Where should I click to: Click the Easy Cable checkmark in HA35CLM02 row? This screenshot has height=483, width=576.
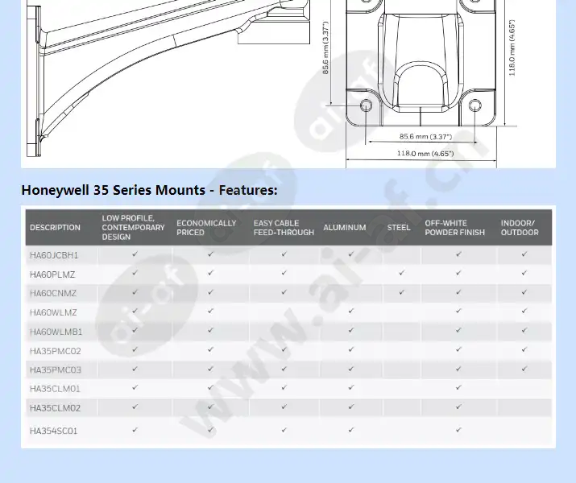coord(284,407)
